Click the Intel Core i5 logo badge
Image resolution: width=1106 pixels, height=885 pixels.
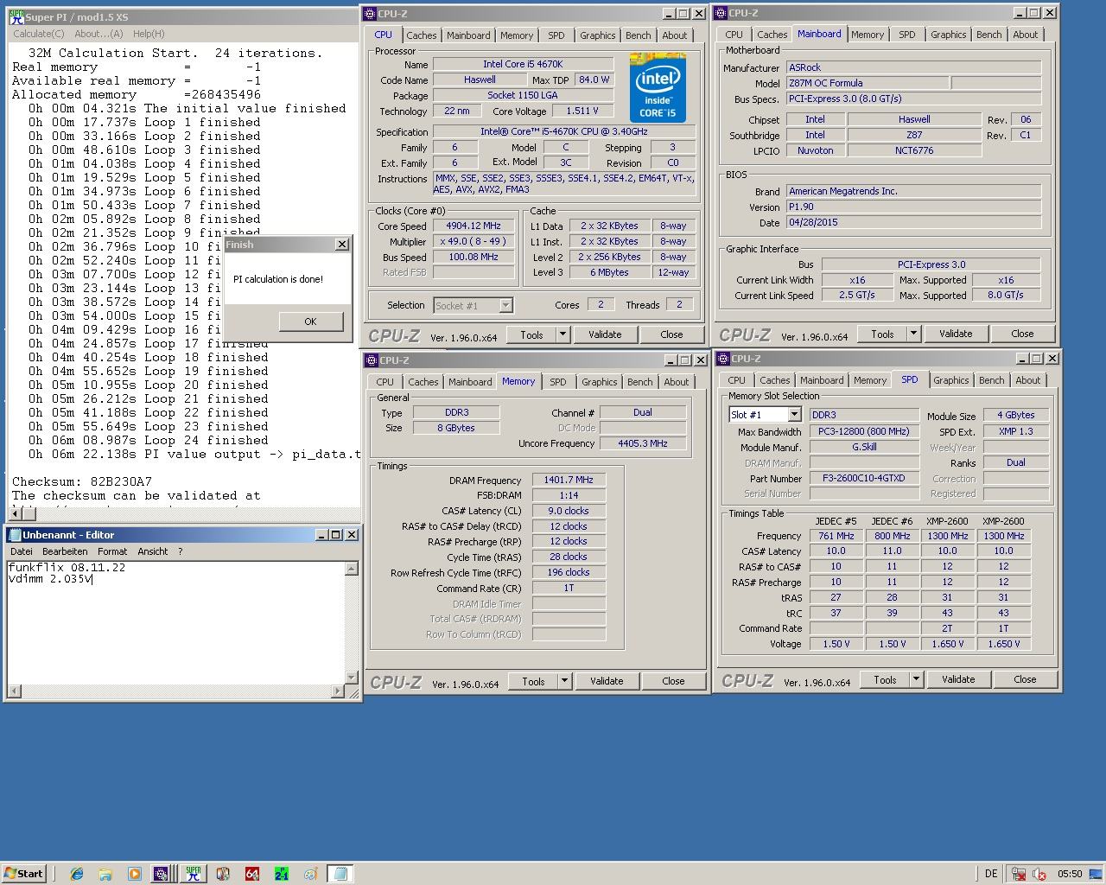pyautogui.click(x=658, y=88)
